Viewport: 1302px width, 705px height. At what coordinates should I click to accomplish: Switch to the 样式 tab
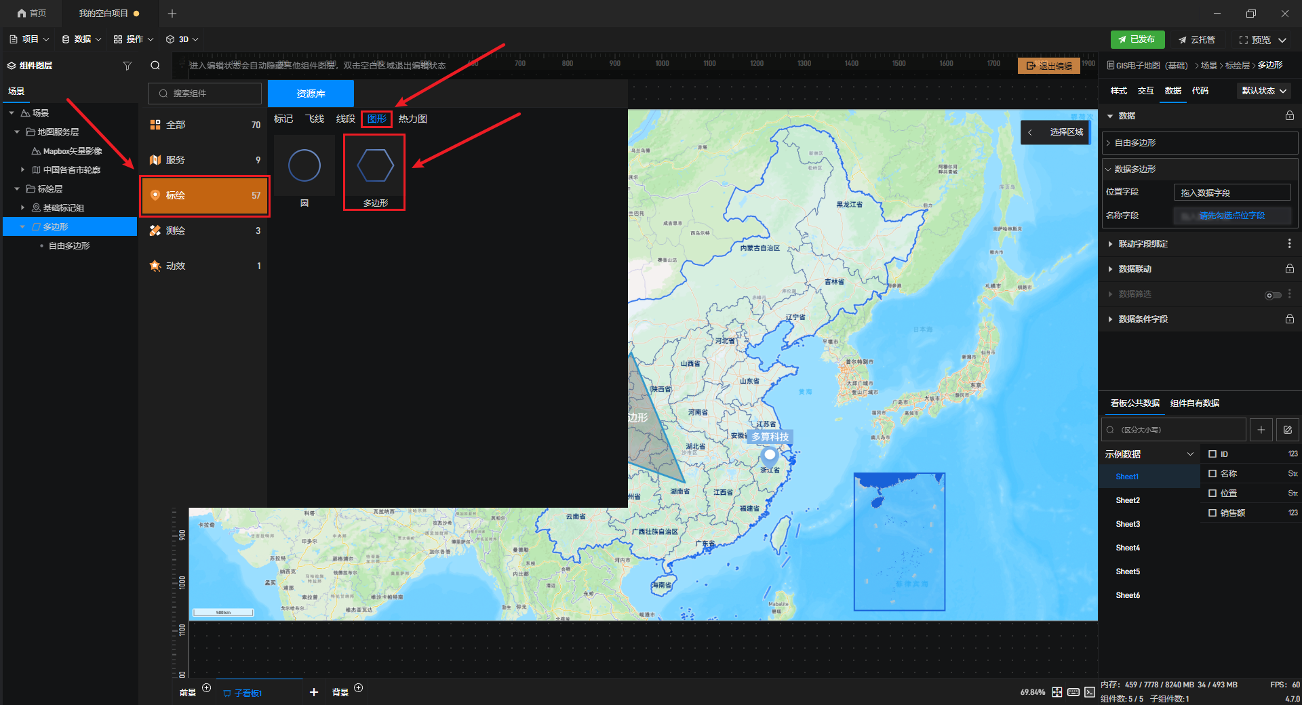coord(1118,91)
